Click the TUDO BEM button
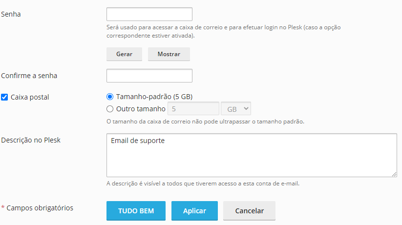 (x=136, y=211)
